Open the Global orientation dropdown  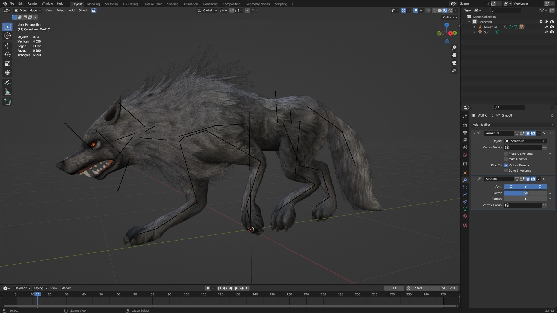pos(207,10)
